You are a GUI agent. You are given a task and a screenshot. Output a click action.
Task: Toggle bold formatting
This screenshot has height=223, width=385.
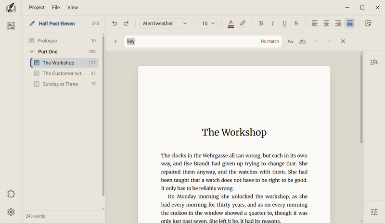pyautogui.click(x=261, y=23)
